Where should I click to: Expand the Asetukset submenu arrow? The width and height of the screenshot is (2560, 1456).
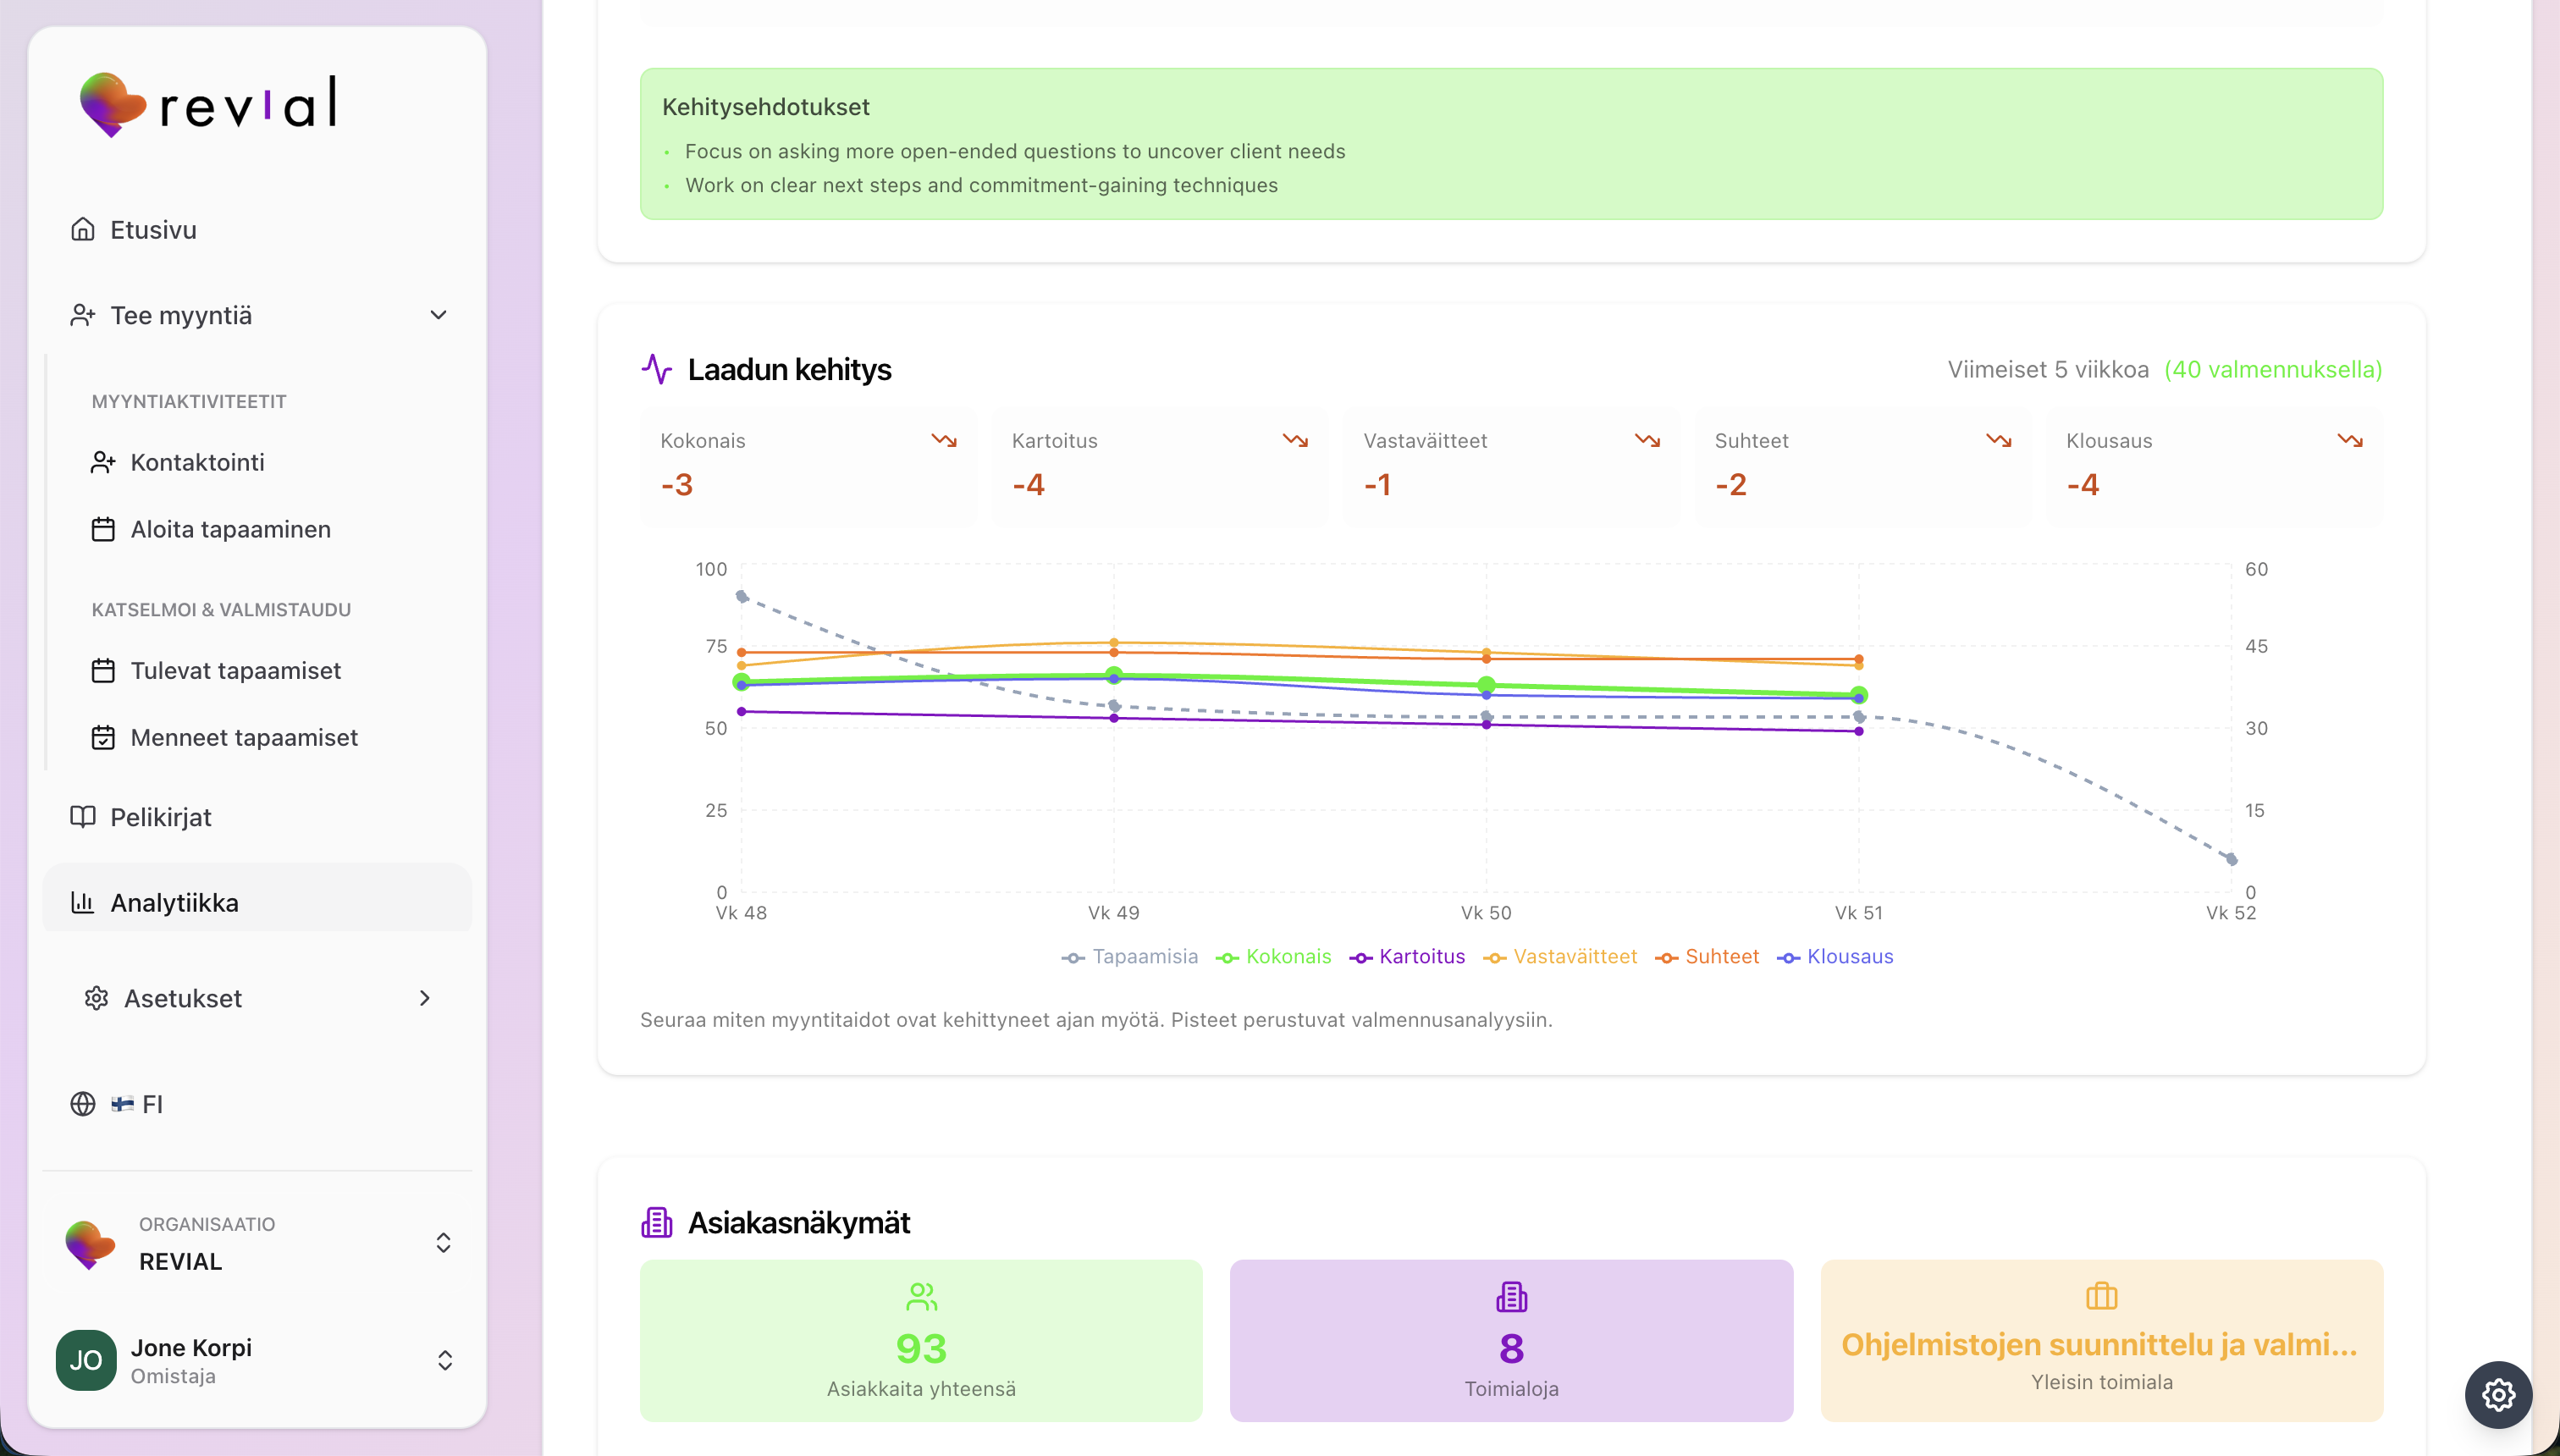pos(425,998)
